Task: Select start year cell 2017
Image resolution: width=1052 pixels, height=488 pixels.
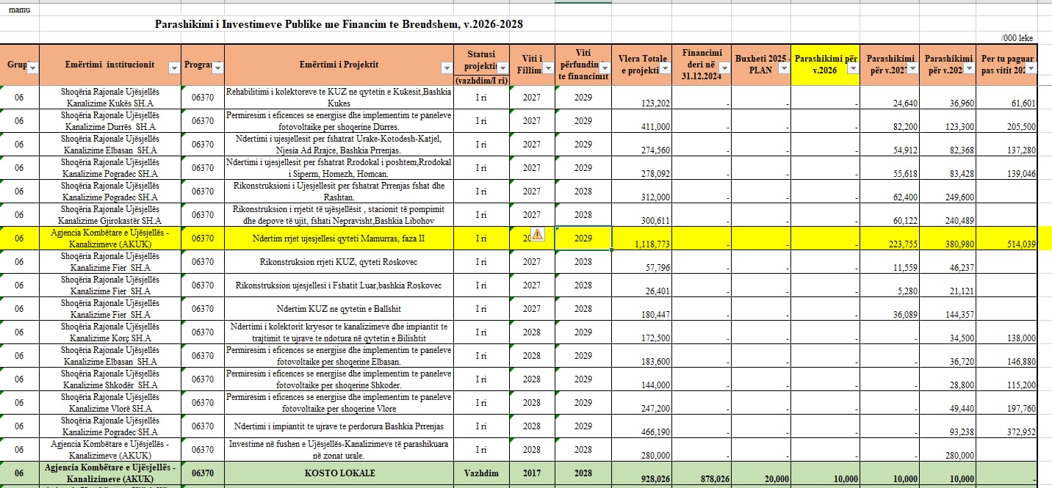Action: [532, 473]
